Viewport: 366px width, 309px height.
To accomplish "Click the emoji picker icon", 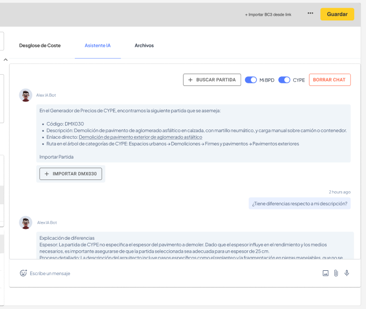I will pos(23,273).
